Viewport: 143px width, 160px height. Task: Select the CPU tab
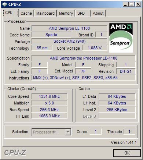(x=11, y=13)
